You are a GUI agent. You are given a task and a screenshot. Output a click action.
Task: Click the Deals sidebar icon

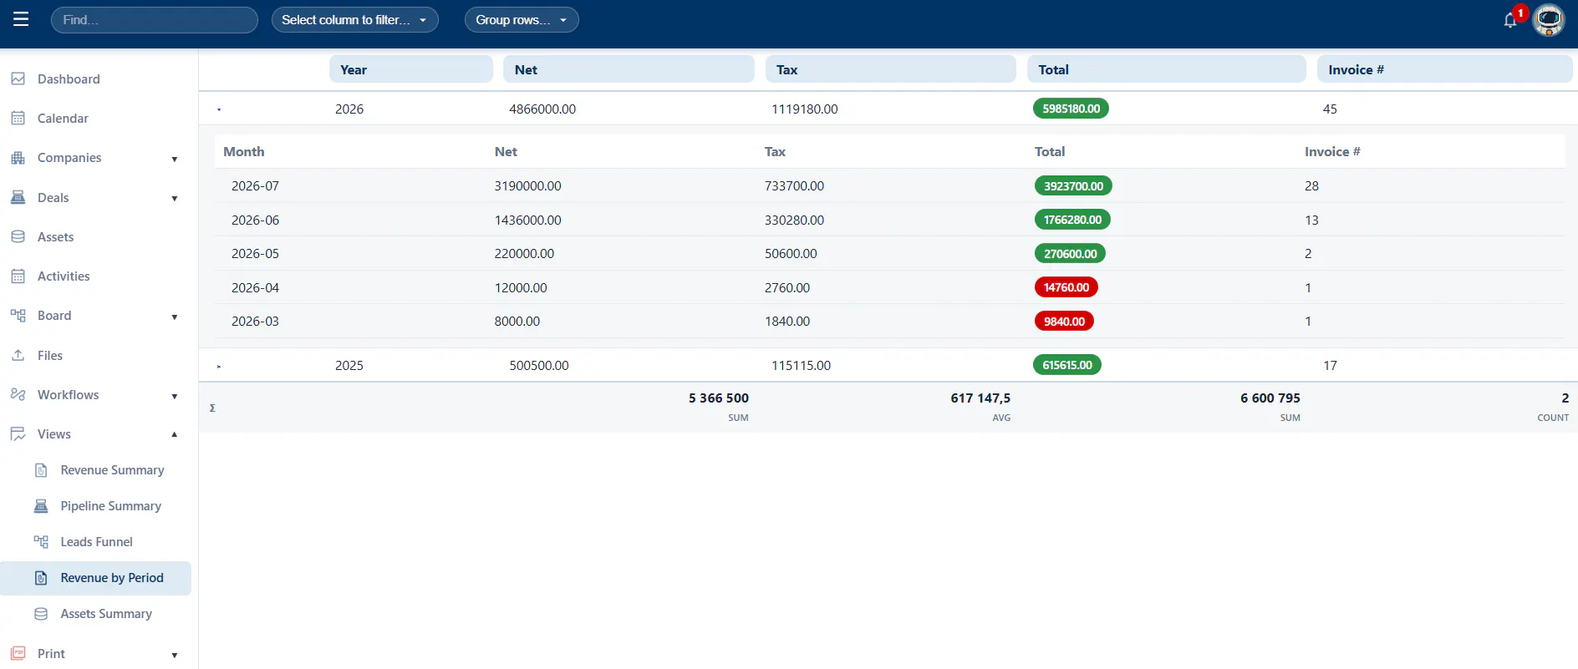(18, 197)
